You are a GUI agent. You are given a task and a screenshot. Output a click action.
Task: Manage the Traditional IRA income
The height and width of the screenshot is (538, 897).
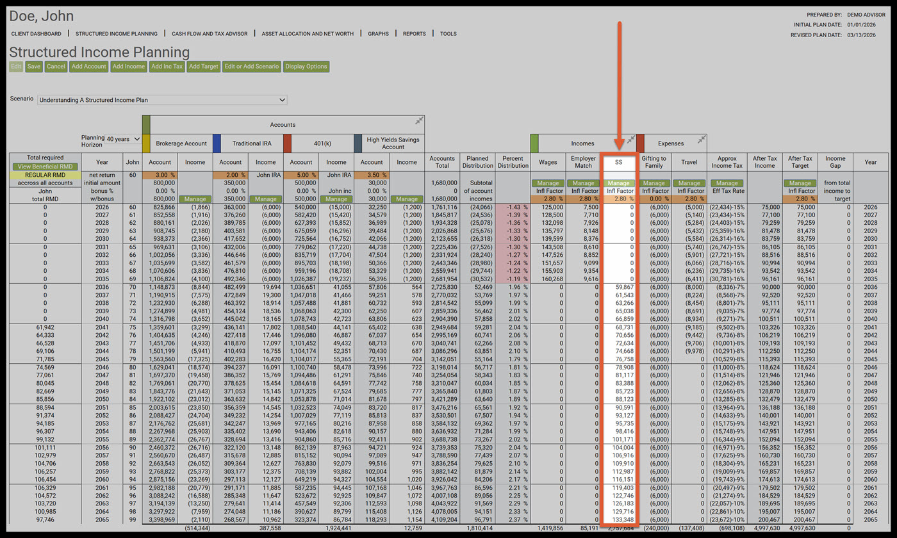(x=265, y=199)
